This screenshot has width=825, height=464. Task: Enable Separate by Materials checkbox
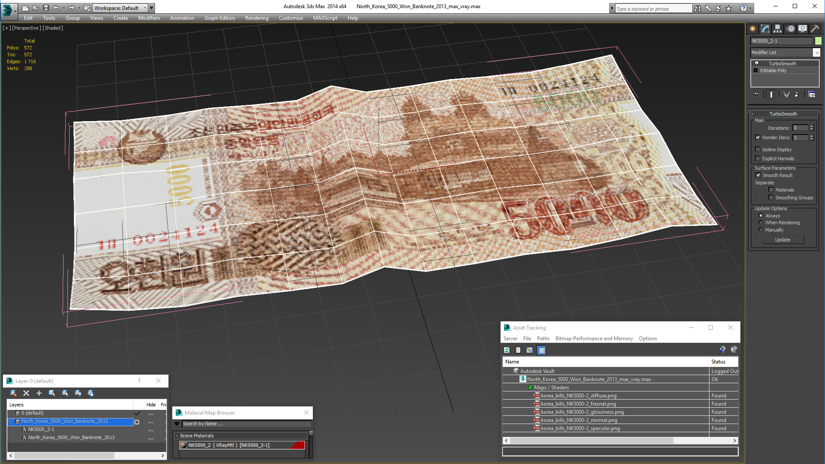771,190
